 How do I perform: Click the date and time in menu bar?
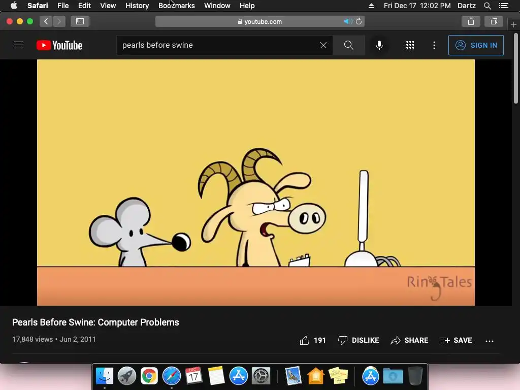pyautogui.click(x=417, y=6)
